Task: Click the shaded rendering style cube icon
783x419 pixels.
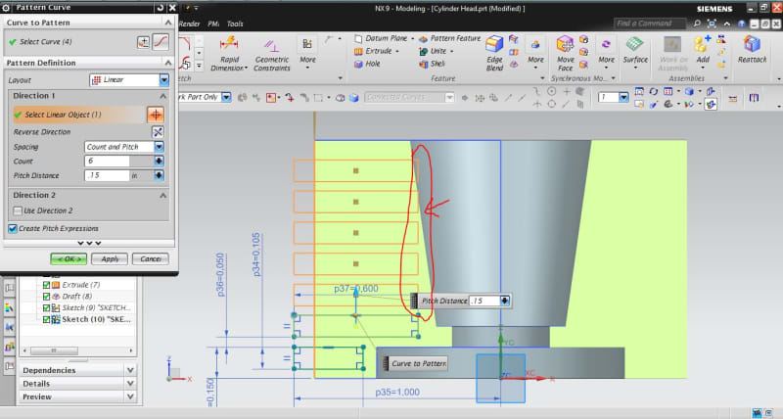Action: (690, 91)
